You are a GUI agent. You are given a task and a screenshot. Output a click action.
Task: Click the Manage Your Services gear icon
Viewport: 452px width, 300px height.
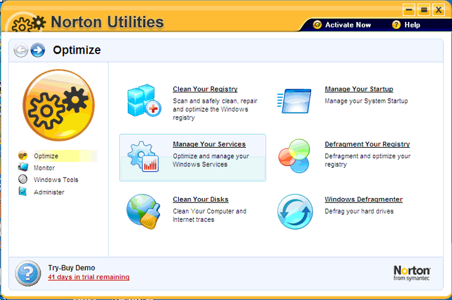point(143,157)
